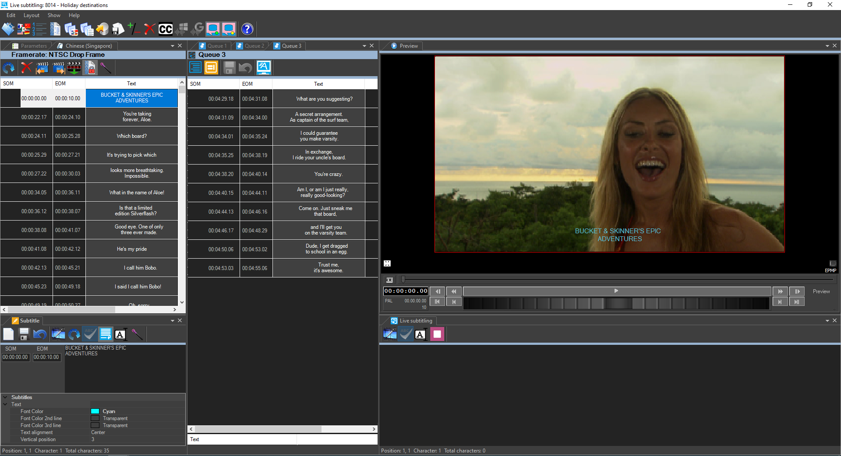Click the new subtitle document icon

(x=8, y=334)
